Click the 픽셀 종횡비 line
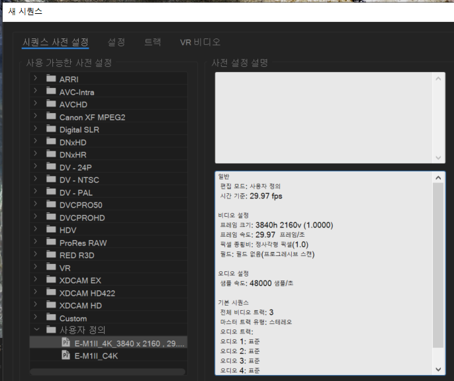Image resolution: width=454 pixels, height=381 pixels. point(264,245)
